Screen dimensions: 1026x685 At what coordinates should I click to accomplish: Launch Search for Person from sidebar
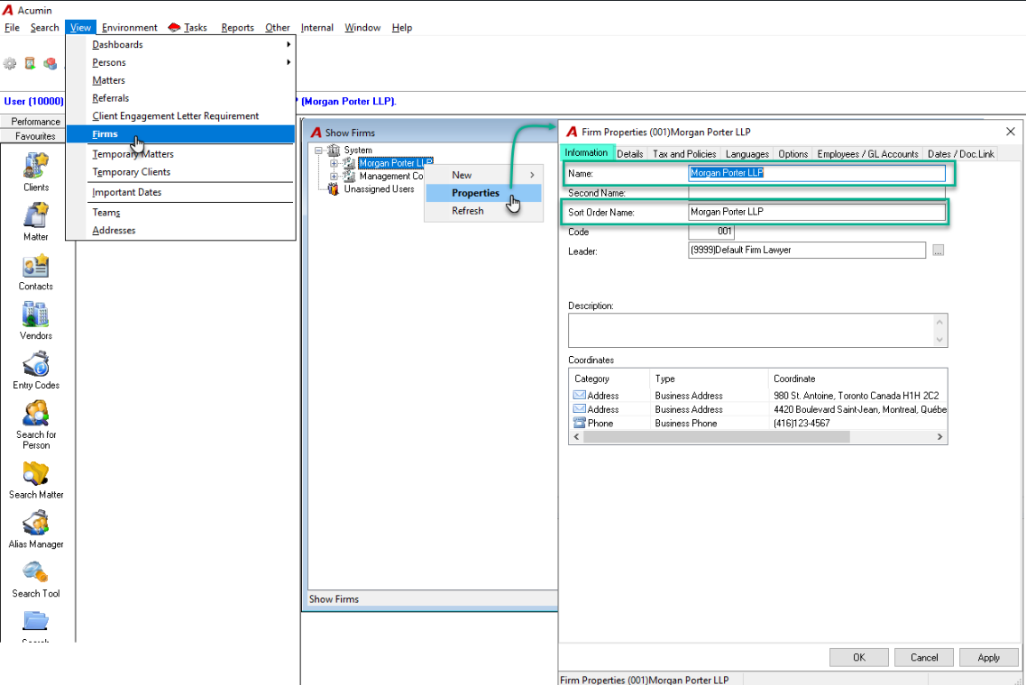coord(36,414)
